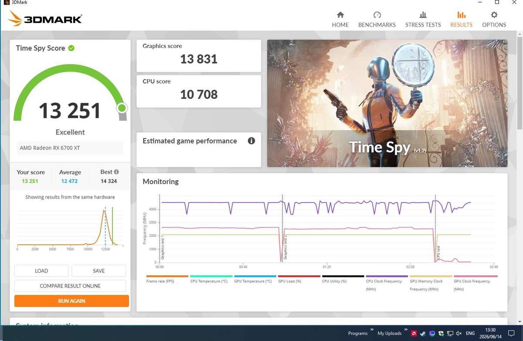Toggle CPU Utility (%) legend series
The height and width of the screenshot is (341, 523).
point(343,280)
